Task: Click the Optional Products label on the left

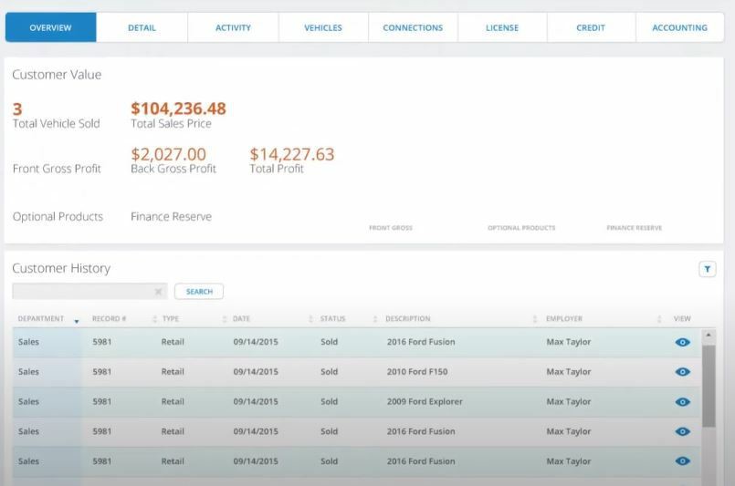Action: coord(58,216)
